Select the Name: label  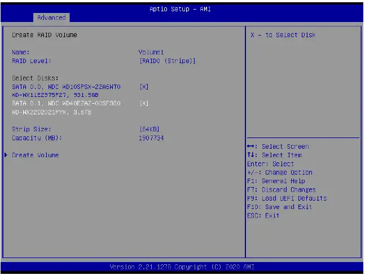pyautogui.click(x=21, y=52)
